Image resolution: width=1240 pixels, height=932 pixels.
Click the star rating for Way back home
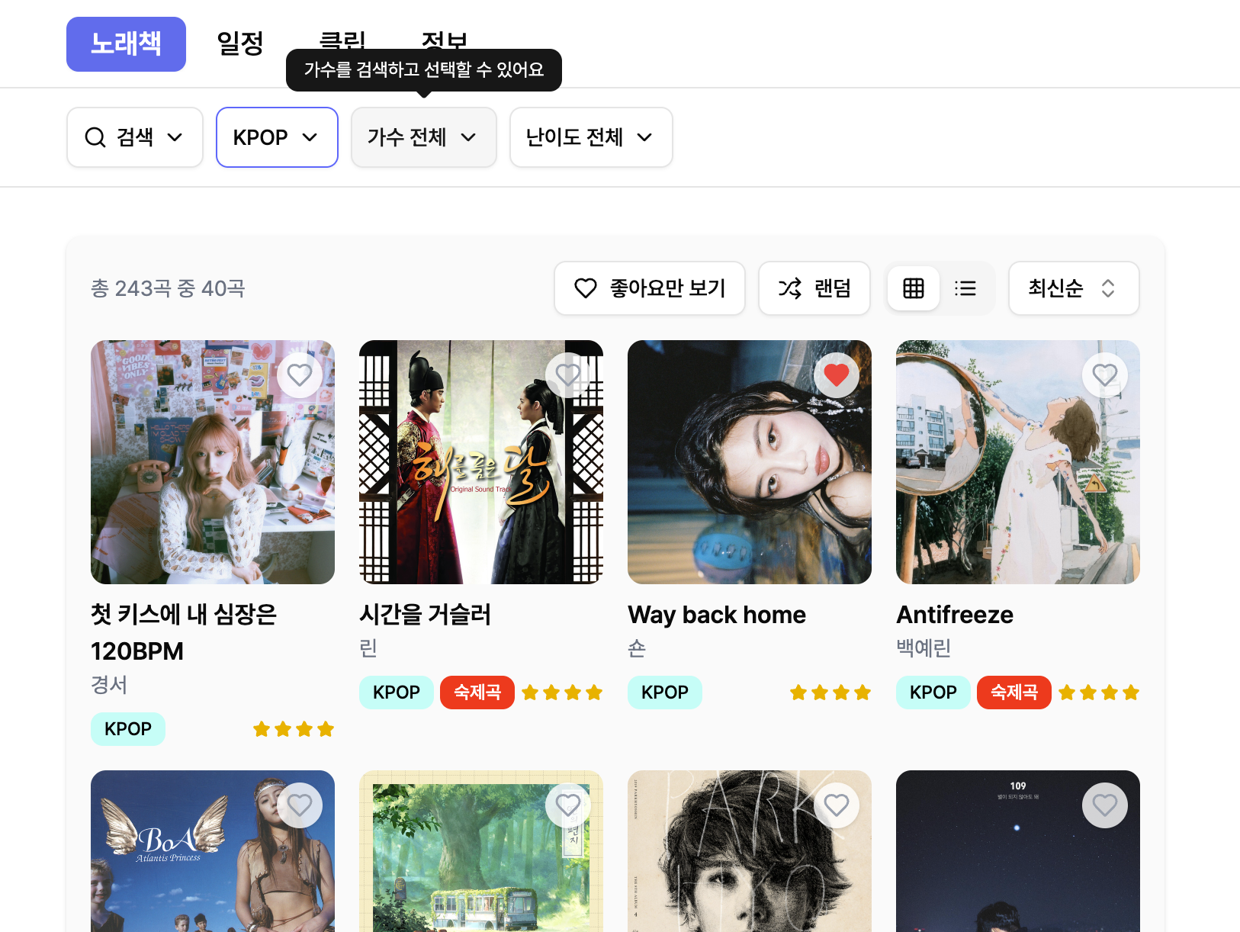830,693
